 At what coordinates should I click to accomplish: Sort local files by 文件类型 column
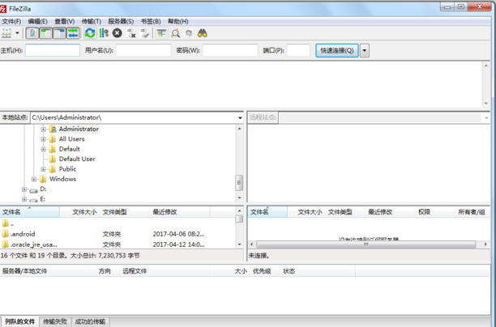coord(125,212)
